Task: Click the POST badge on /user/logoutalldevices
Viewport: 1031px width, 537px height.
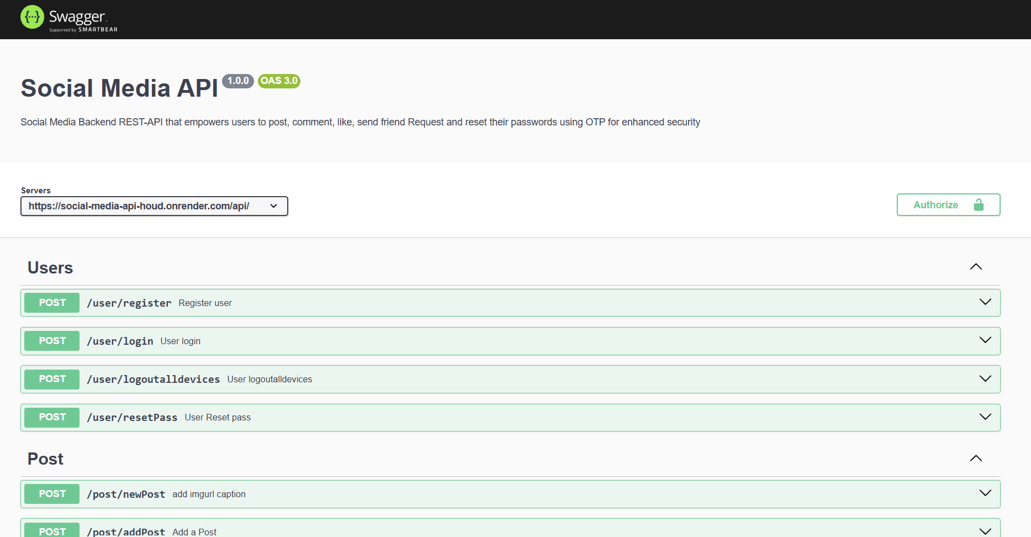Action: coord(51,379)
